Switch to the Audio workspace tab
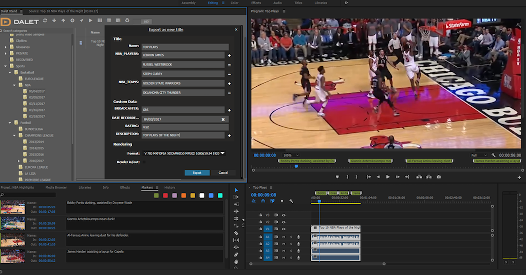This screenshot has width=526, height=275. [277, 3]
